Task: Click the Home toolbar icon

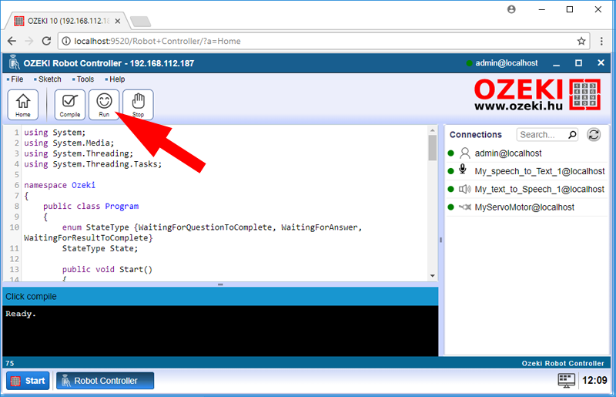Action: coord(23,104)
